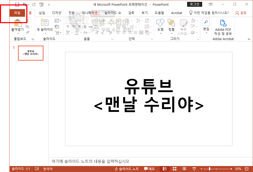Open the Aa change case dropdown
The width and height of the screenshot is (253, 172).
pos(87,33)
